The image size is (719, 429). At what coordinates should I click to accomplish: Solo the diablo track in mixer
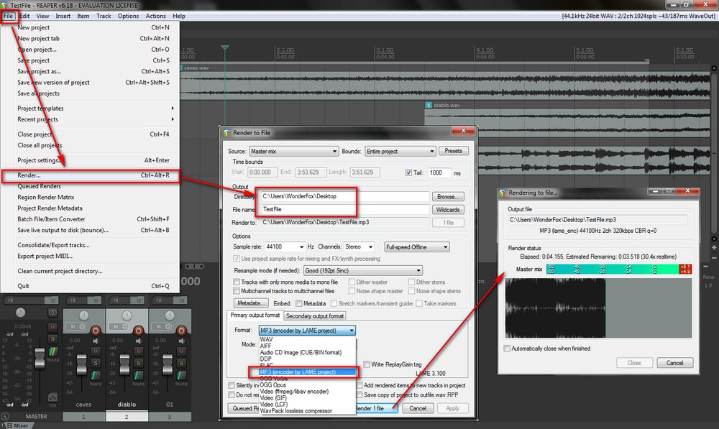click(x=139, y=363)
